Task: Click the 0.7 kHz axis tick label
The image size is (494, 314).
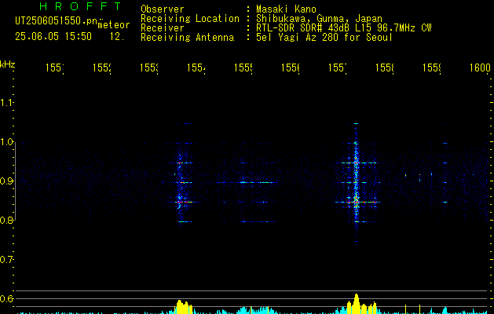Action: 6,260
